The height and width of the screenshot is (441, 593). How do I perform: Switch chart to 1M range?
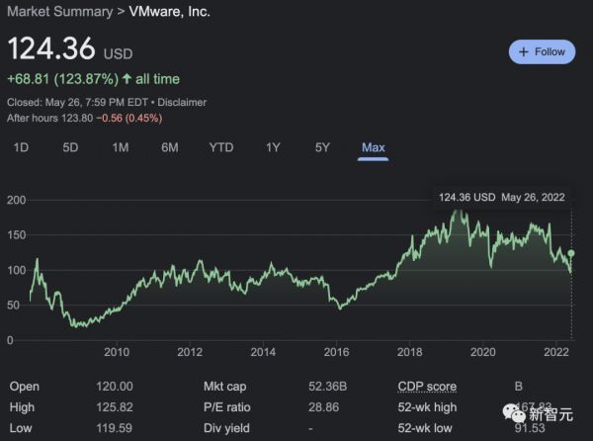121,148
